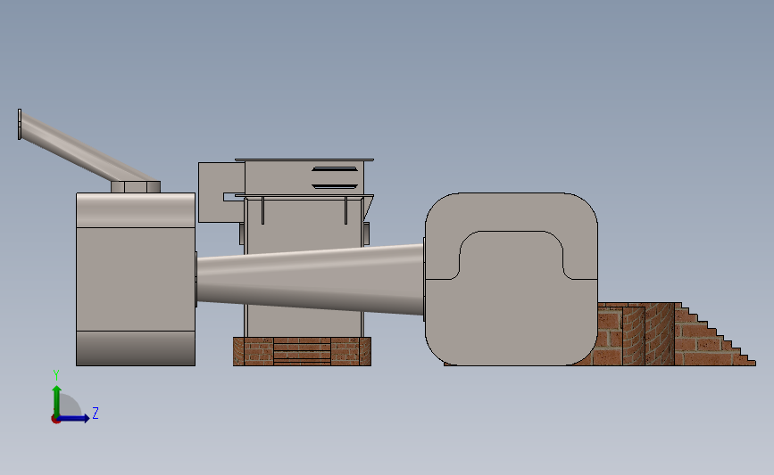Screen dimensions: 774x475
Task: Select the tapered conical duct between units
Action: tap(310, 279)
